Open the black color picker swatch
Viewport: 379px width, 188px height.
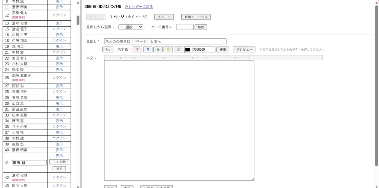pos(188,50)
